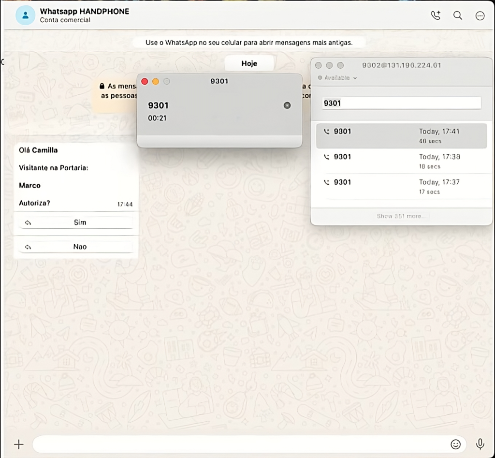Start a call with the WhatsApp call icon
The width and height of the screenshot is (495, 458).
pyautogui.click(x=436, y=15)
